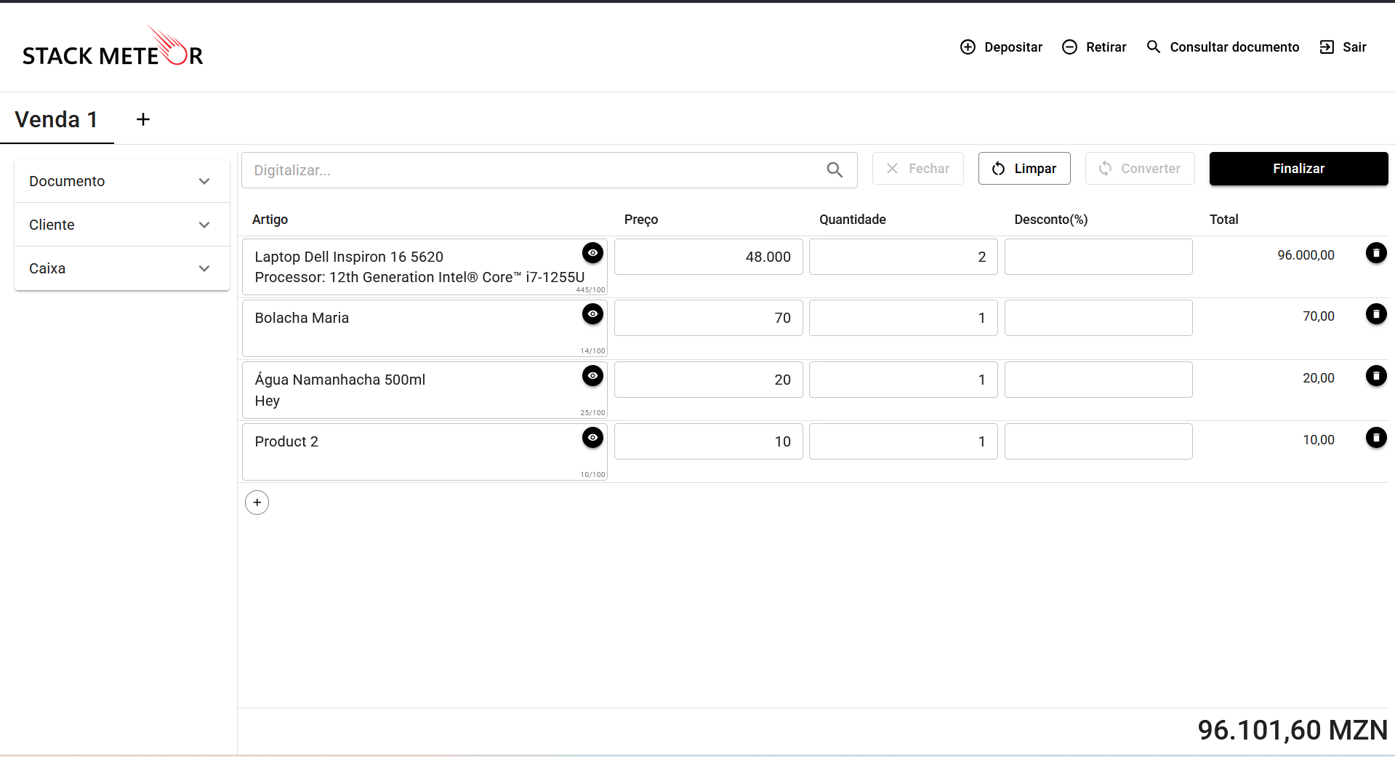Click the Quantidade column header
The width and height of the screenshot is (1395, 757).
click(853, 220)
